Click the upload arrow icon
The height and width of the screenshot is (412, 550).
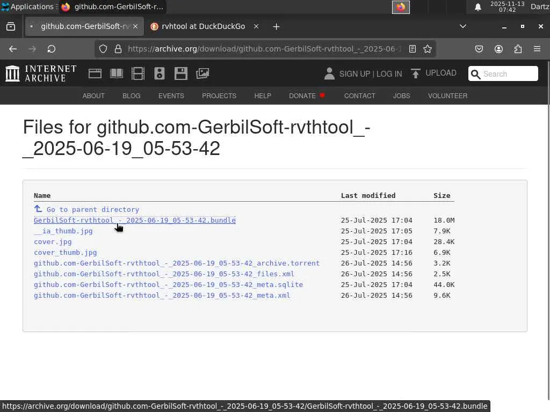(x=415, y=73)
